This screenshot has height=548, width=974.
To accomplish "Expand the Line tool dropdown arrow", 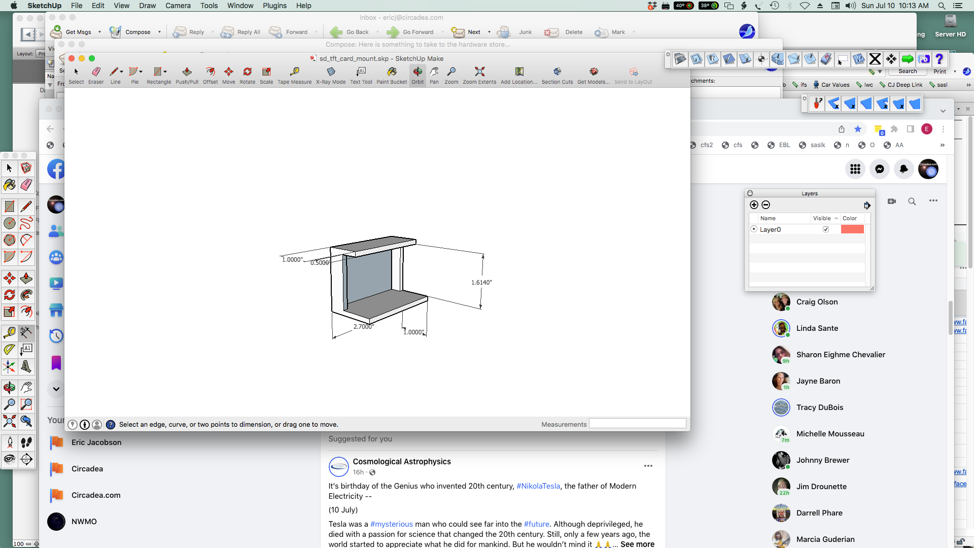I will pos(122,72).
